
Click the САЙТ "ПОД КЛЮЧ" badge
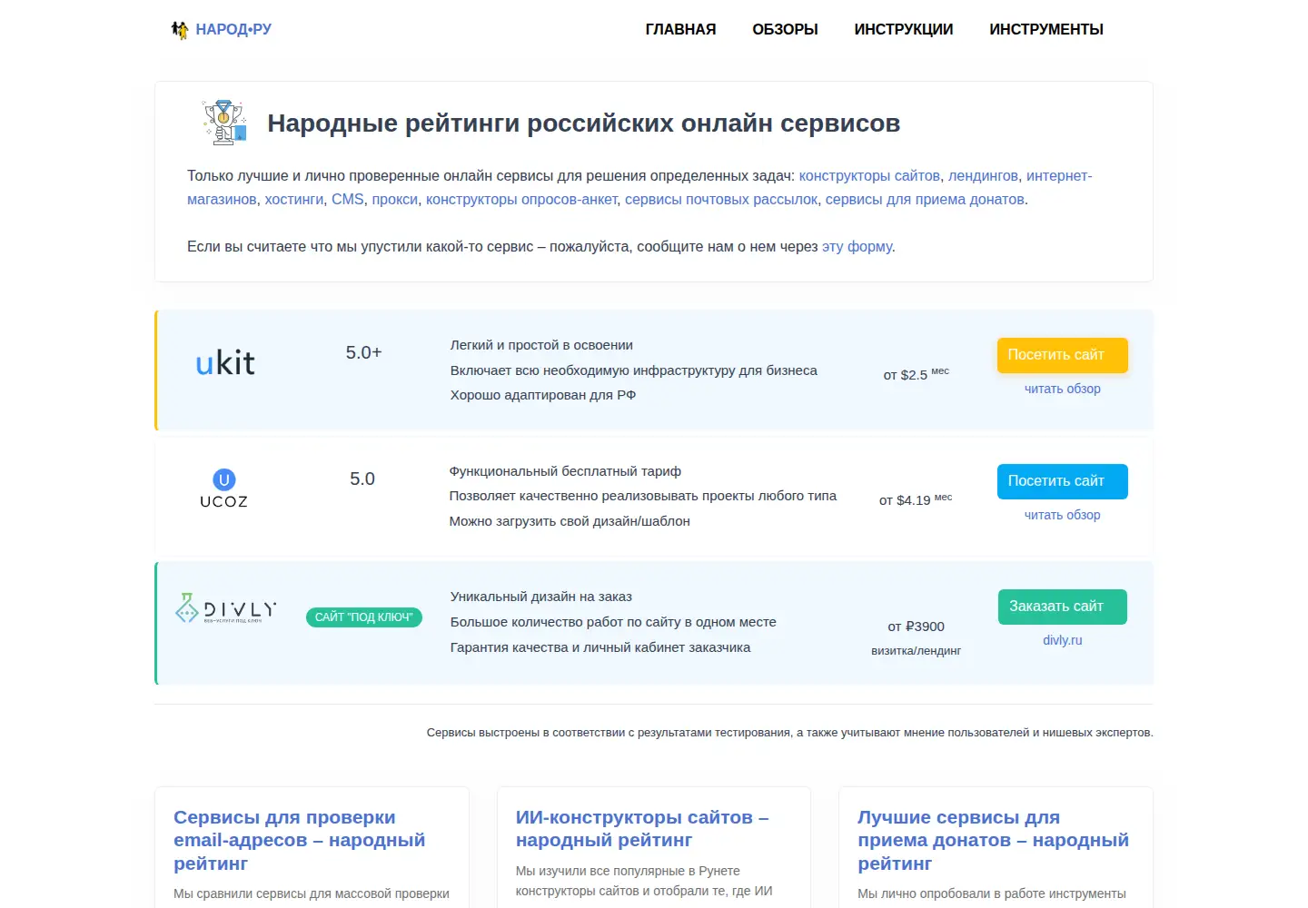(364, 617)
